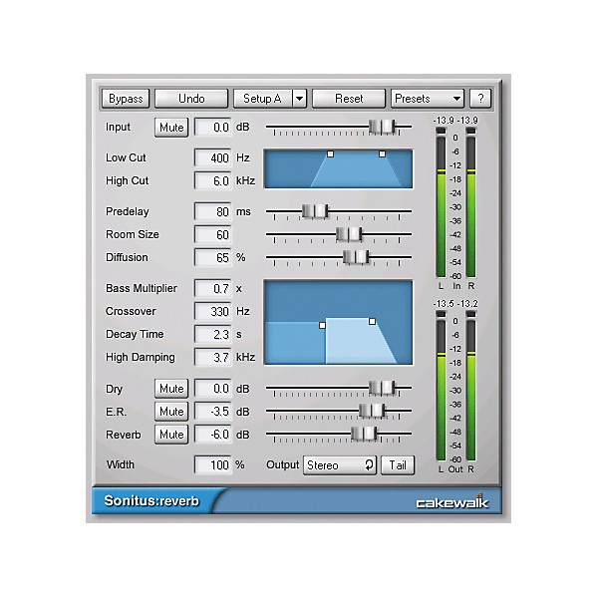598x598 pixels.
Task: Click the Dry level slider handle
Action: 382,388
